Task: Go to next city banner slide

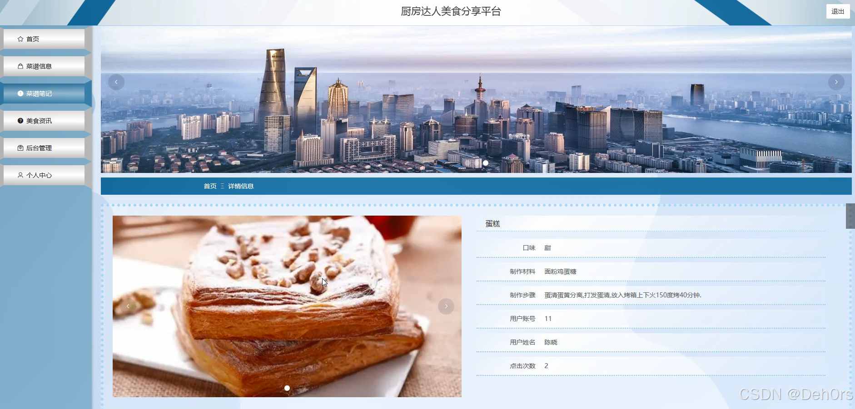Action: click(x=836, y=82)
